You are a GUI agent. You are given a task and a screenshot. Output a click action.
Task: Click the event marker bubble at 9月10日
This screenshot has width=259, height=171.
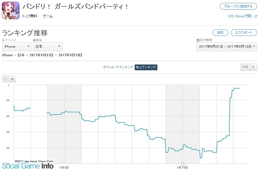click(183, 164)
